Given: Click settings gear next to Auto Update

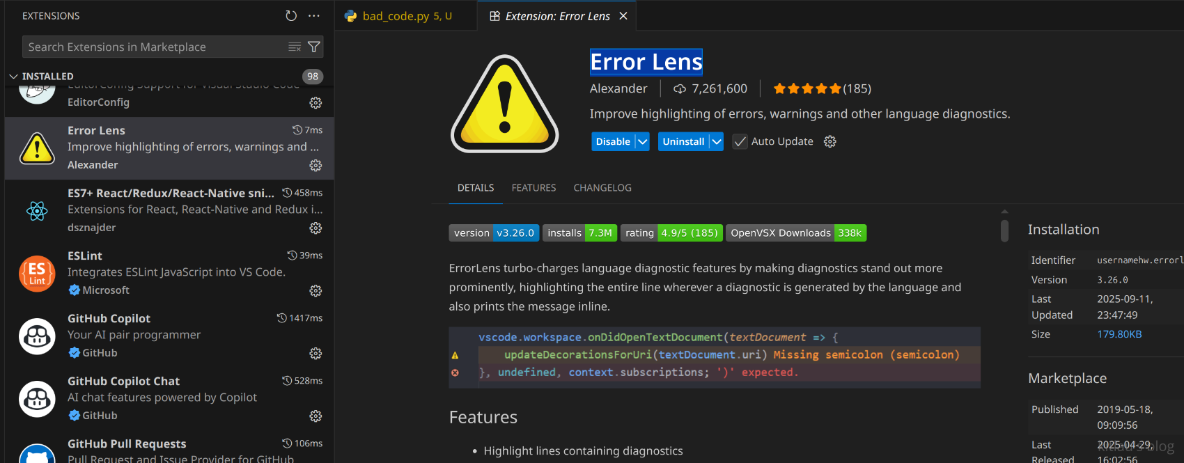Looking at the screenshot, I should [829, 141].
